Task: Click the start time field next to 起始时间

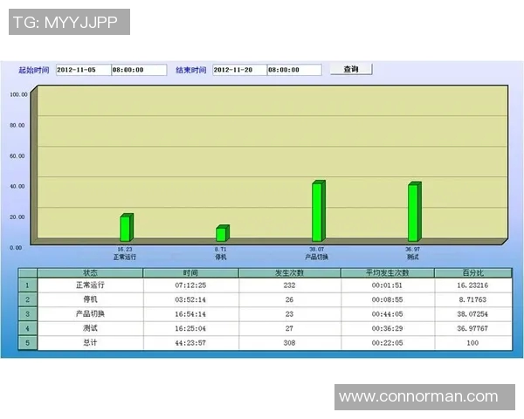Action: 138,70
